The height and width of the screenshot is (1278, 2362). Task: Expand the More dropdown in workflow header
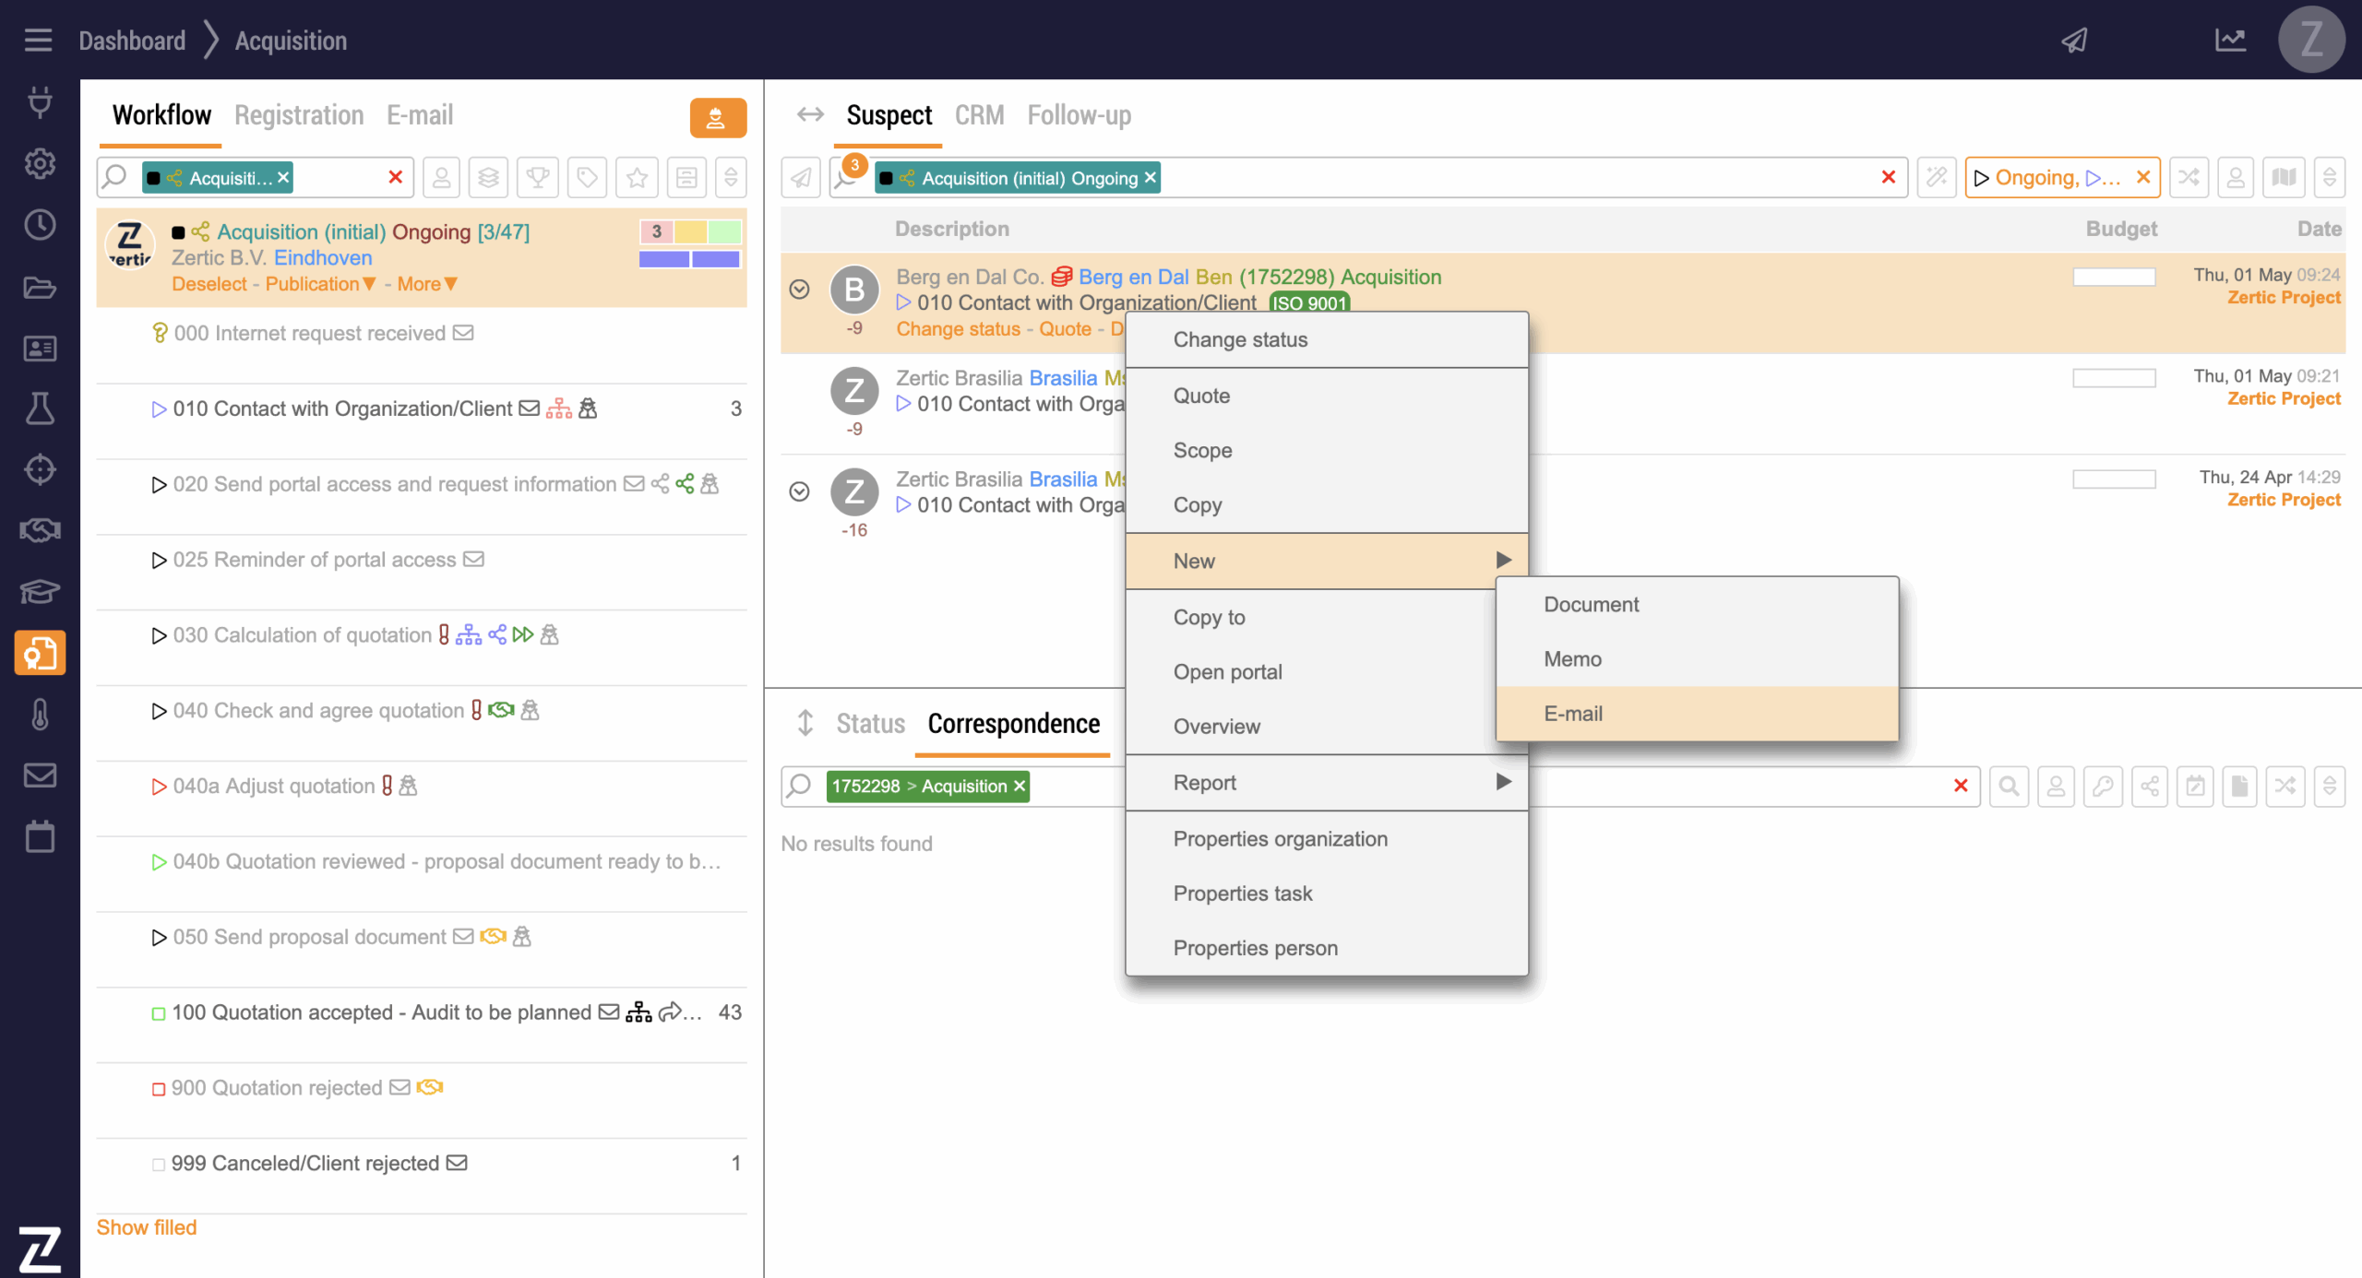[427, 284]
